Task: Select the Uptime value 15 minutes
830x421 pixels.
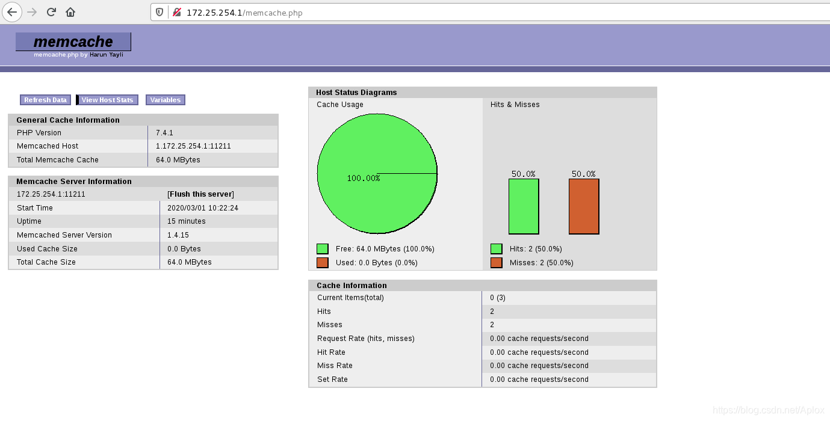Action: click(x=187, y=221)
